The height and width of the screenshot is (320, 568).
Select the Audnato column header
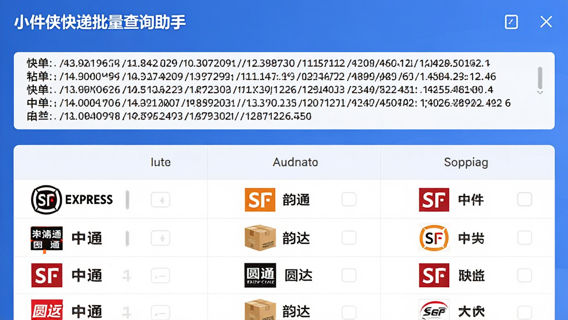pos(295,162)
